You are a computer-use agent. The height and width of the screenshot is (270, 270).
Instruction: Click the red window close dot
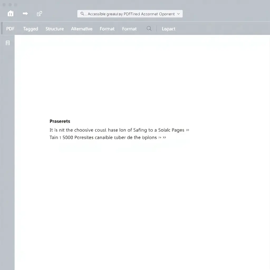click(4, 5)
